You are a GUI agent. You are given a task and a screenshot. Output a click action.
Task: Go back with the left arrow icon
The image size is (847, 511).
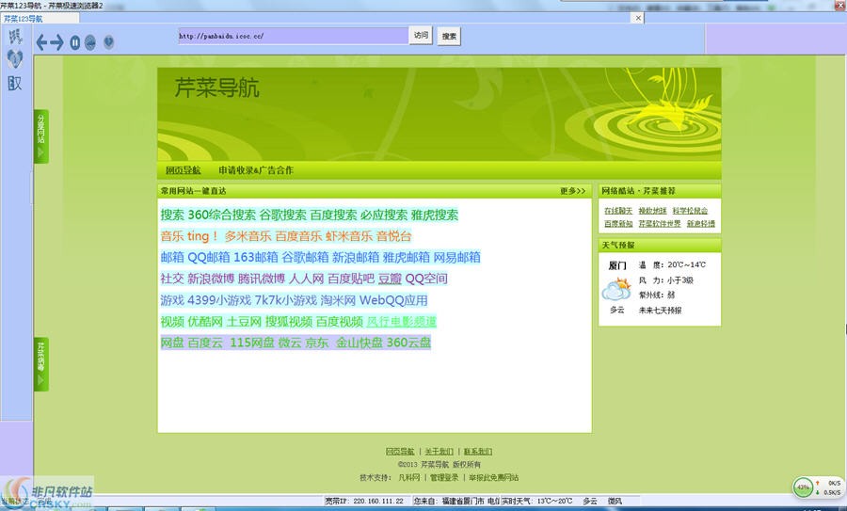(41, 42)
